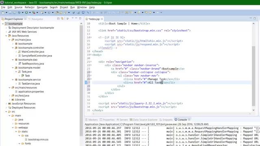Expand MainController.java in the tree
The height and width of the screenshot is (146, 260).
16,52
